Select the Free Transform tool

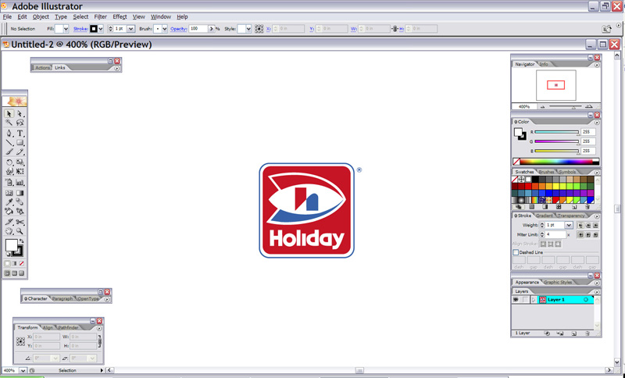(20, 172)
